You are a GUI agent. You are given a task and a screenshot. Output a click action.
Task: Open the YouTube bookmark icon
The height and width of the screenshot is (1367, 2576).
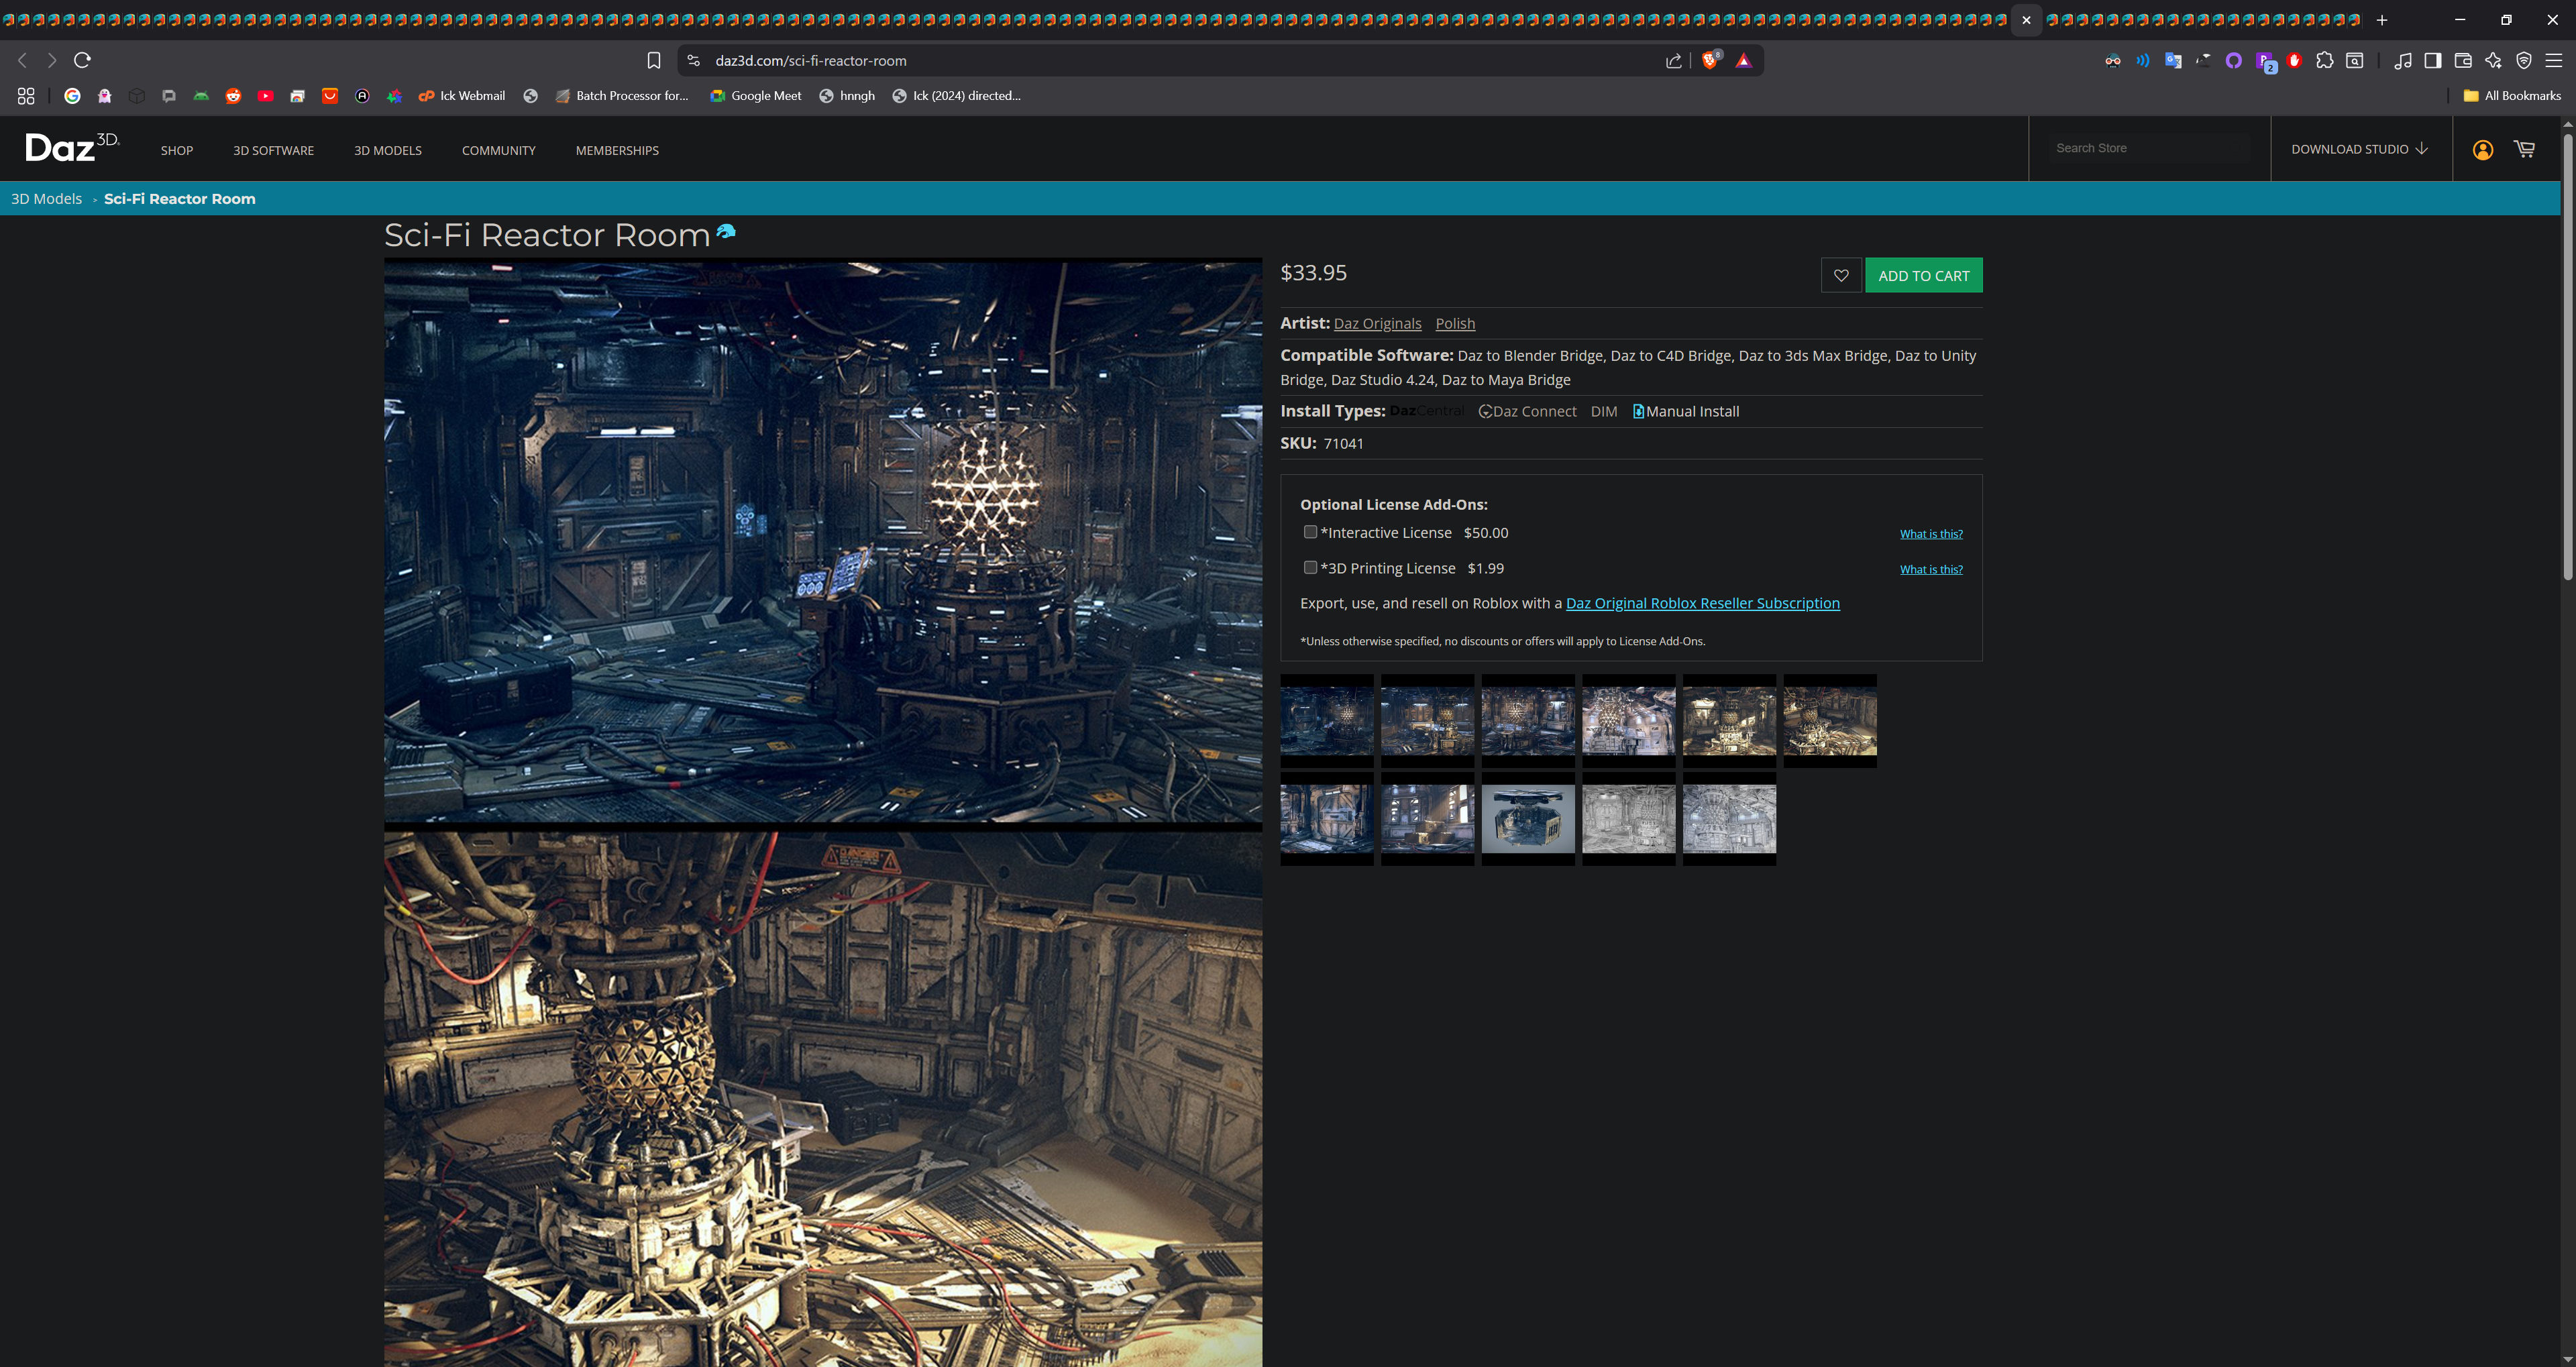pos(265,96)
